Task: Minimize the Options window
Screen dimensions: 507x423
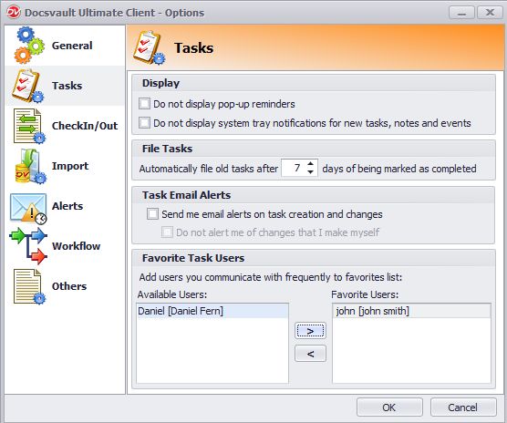Action: (461, 13)
